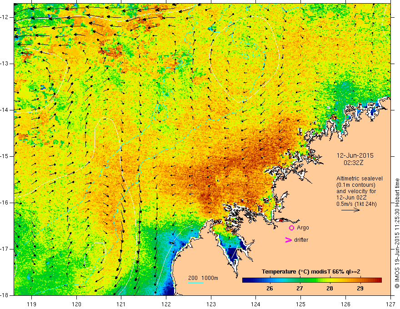Viewport: 400px width, 309px height.
Task: Click the IMOS copyright timestamp text
Action: [397, 233]
